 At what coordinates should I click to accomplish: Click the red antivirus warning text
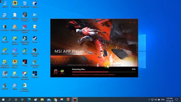pyautogui.click(x=94, y=75)
